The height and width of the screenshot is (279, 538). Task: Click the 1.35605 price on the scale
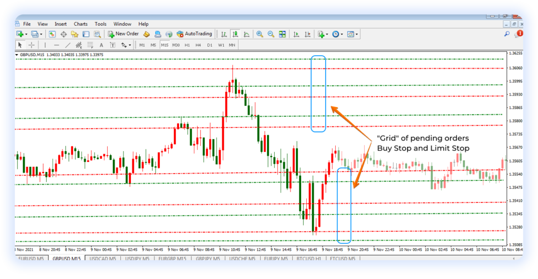coord(515,161)
